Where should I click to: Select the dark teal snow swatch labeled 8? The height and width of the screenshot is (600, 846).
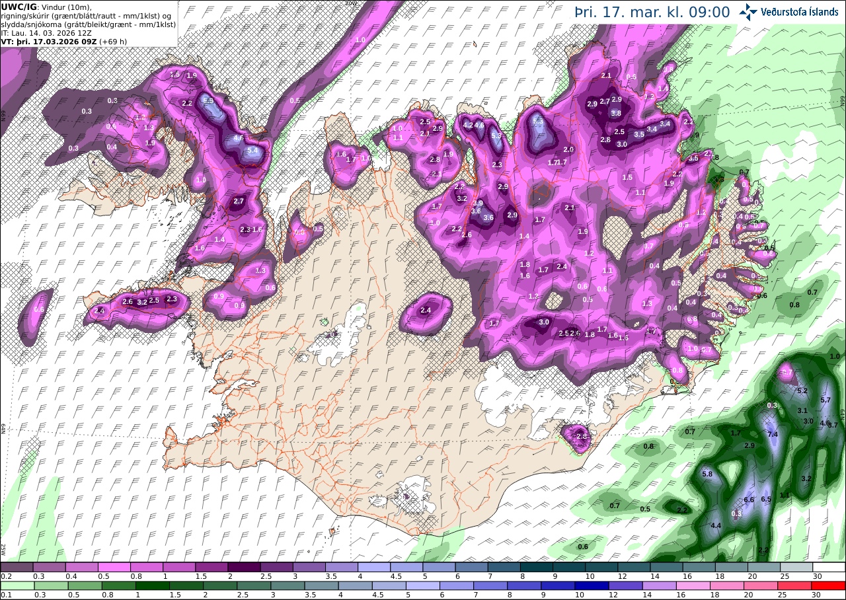pos(537,567)
